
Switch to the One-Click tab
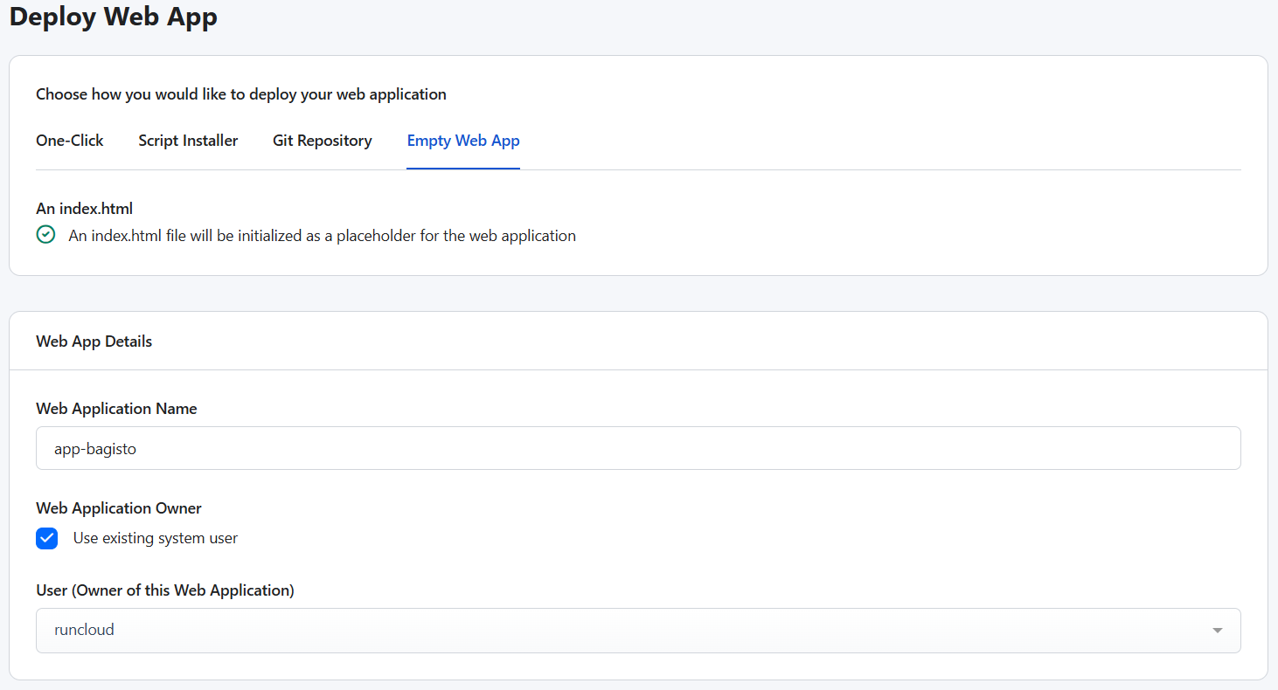point(70,141)
